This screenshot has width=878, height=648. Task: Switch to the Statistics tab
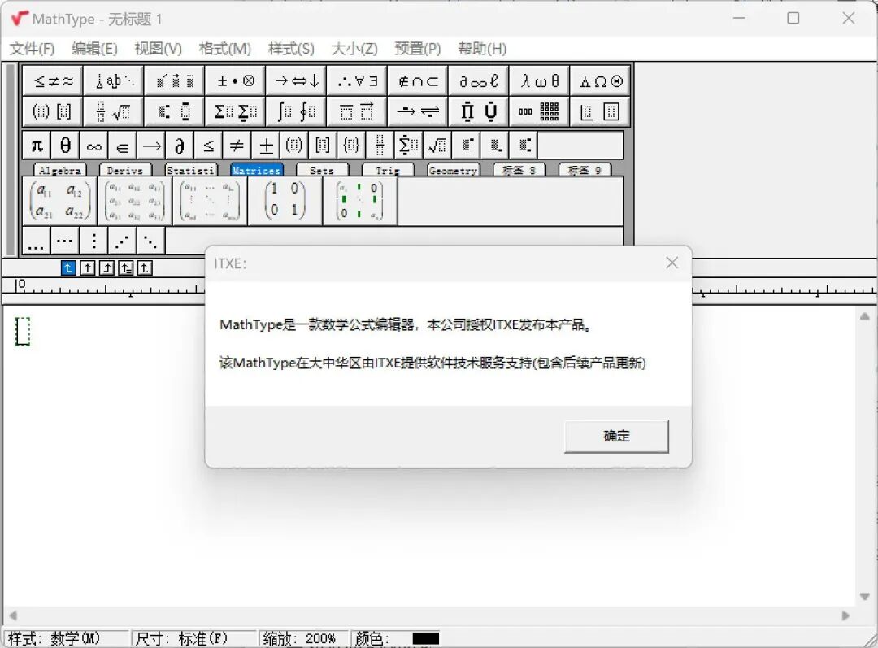[x=191, y=170]
